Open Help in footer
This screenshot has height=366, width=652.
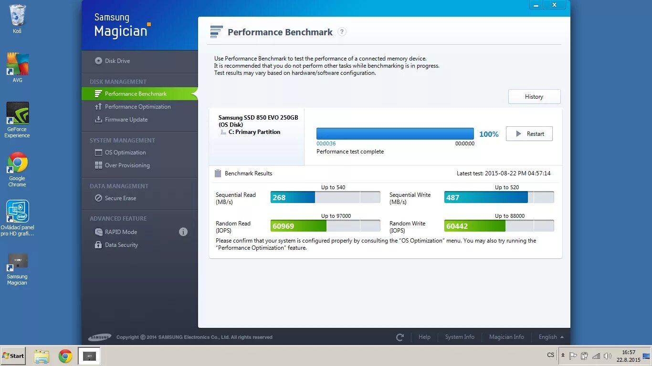(424, 337)
